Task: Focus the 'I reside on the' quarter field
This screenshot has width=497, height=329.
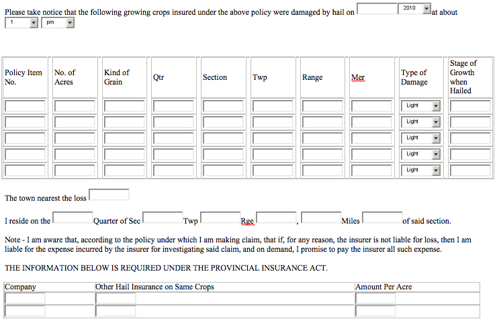Action: pyautogui.click(x=73, y=218)
